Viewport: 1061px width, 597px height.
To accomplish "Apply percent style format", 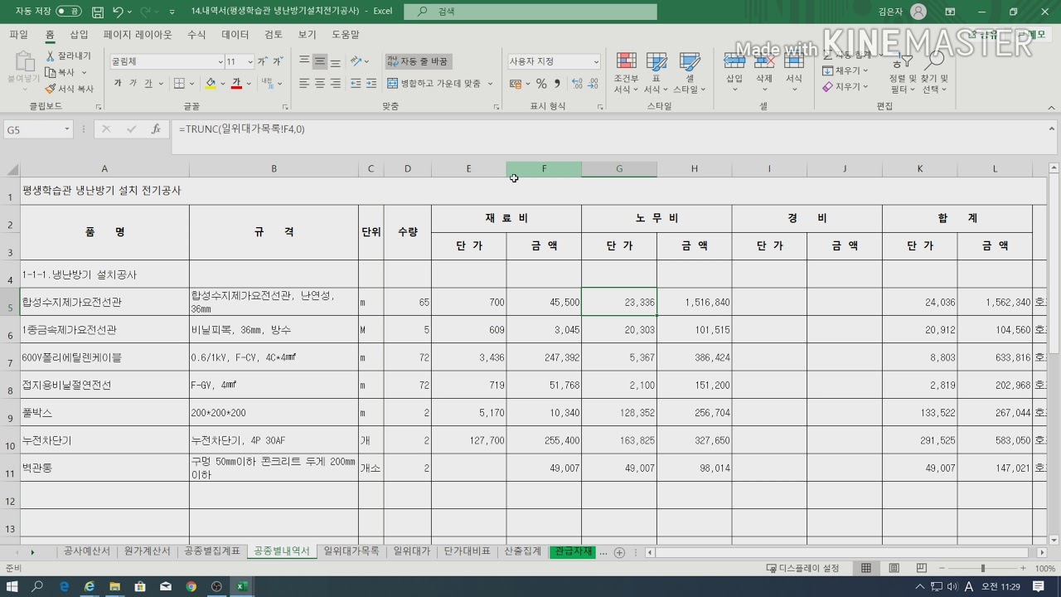I will pyautogui.click(x=541, y=84).
